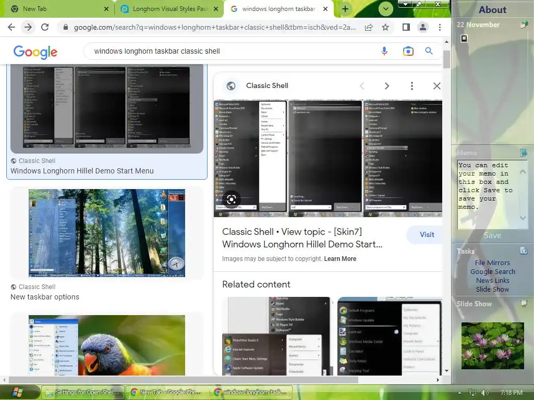Open the News Links task
Viewport: 534px width, 400px height.
pyautogui.click(x=492, y=280)
